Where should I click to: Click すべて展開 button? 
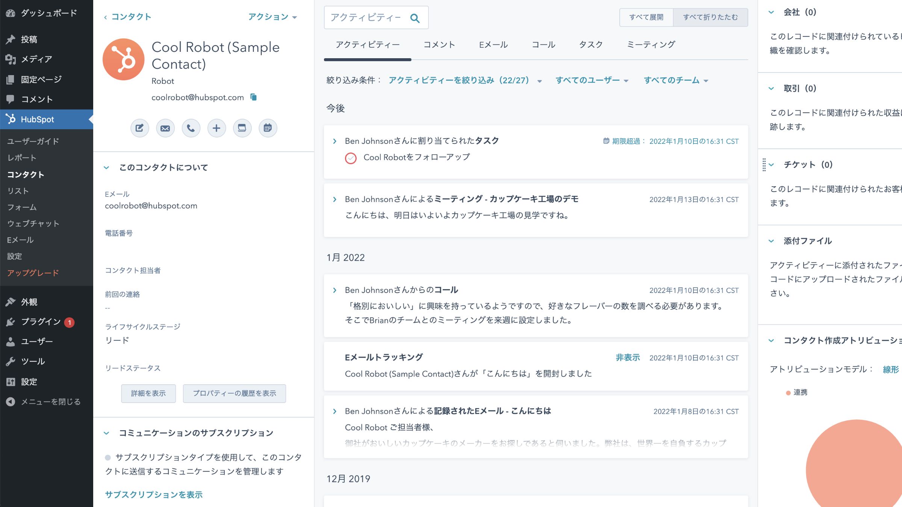(646, 17)
